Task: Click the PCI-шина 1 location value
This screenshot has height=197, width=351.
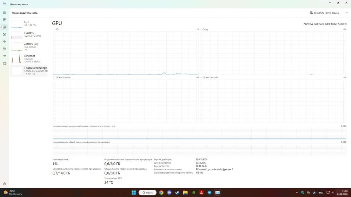Action: (214, 169)
